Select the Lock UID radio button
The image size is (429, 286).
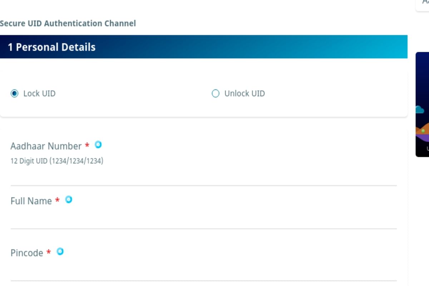pyautogui.click(x=14, y=94)
